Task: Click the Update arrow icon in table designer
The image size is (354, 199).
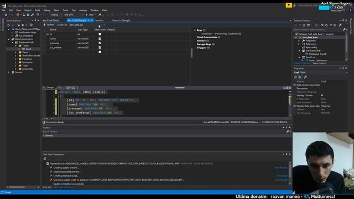Action: (x=44, y=25)
